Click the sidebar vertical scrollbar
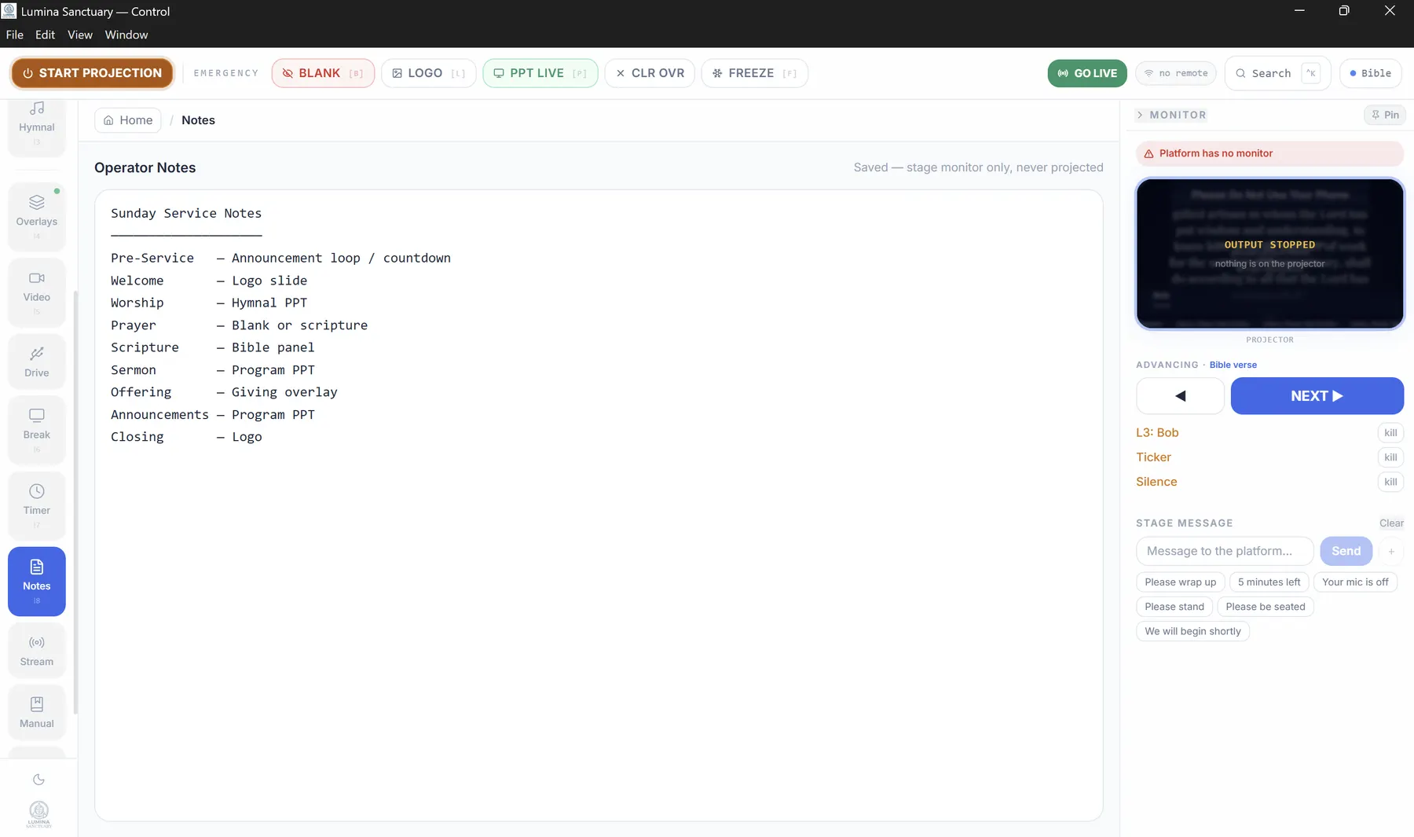 point(75,503)
